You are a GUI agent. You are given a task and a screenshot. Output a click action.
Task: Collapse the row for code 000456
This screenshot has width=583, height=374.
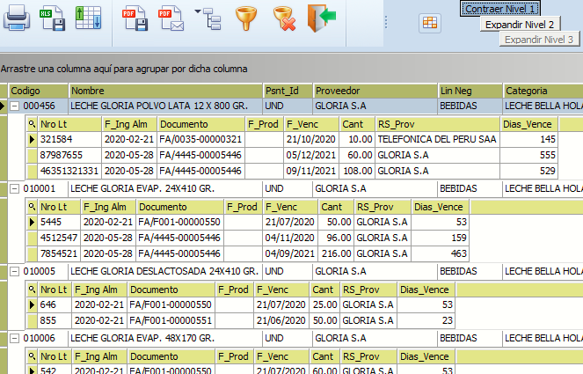pyautogui.click(x=14, y=106)
